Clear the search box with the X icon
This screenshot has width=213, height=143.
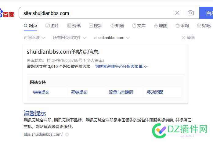[177, 13]
